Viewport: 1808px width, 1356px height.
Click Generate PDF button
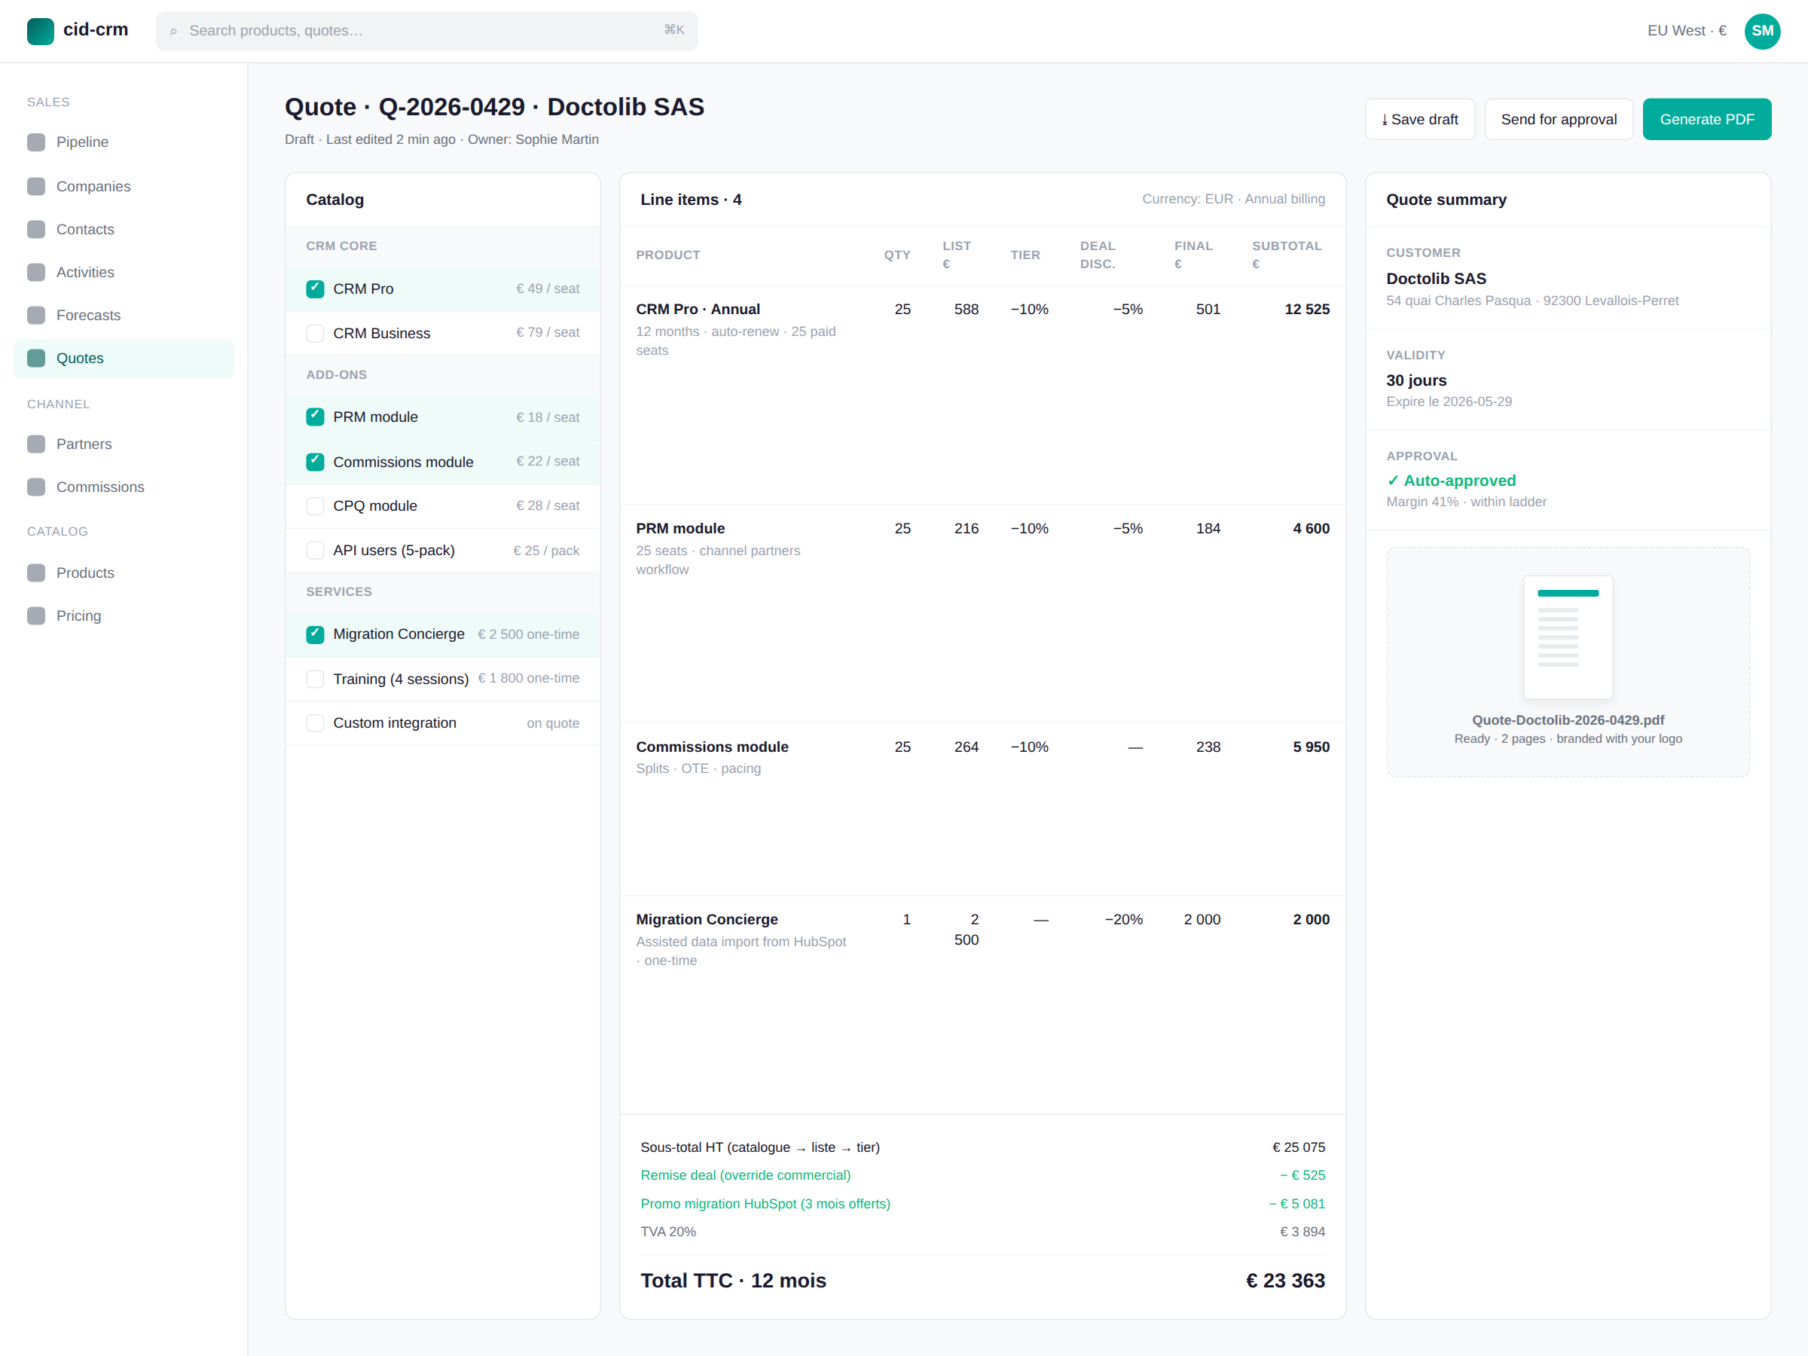click(x=1706, y=119)
